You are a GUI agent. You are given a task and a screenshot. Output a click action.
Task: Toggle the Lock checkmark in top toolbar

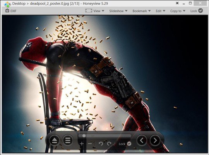[x=200, y=11]
